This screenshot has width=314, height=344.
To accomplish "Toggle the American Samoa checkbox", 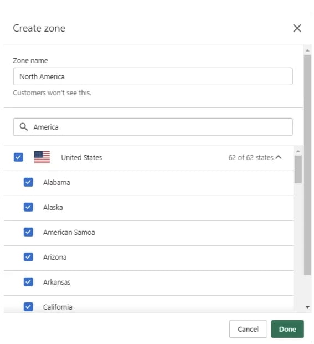I will (28, 232).
